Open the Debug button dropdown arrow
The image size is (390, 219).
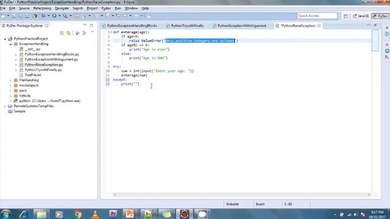point(49,16)
